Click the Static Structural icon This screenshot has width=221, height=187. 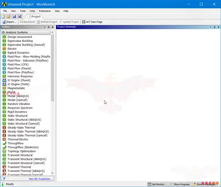[x=4, y=116]
